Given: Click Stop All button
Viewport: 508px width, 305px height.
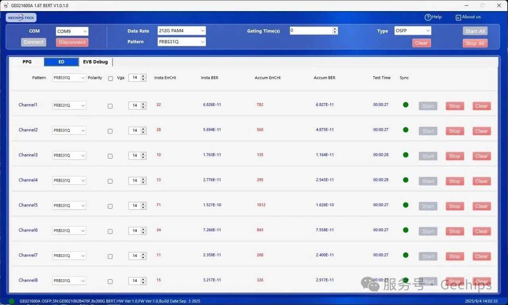Looking at the screenshot, I should click(475, 43).
